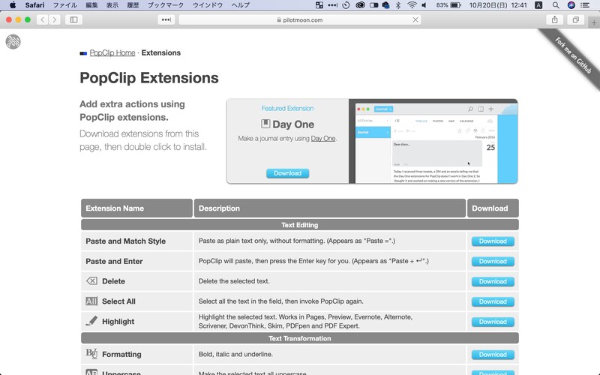Open Wi-Fi status in menu bar
Image resolution: width=600 pixels, height=375 pixels.
(412, 5)
